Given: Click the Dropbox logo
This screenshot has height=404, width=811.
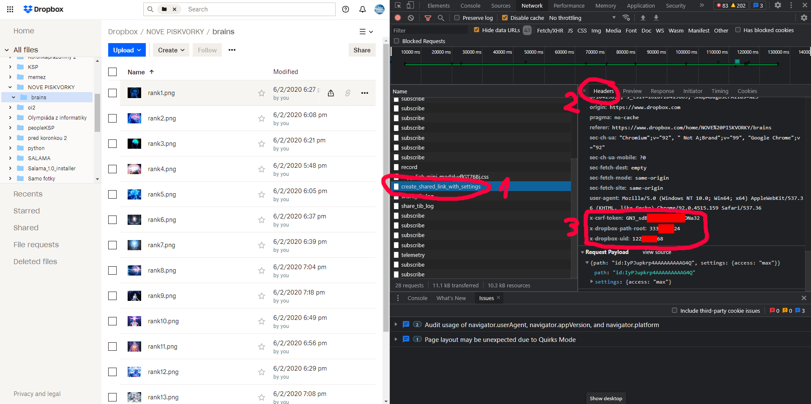Looking at the screenshot, I should (x=44, y=9).
